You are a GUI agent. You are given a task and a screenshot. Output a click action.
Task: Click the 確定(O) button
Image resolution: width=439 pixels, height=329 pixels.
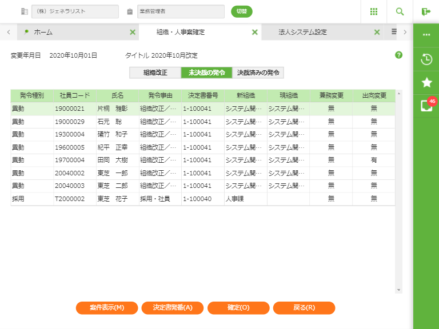coord(238,308)
